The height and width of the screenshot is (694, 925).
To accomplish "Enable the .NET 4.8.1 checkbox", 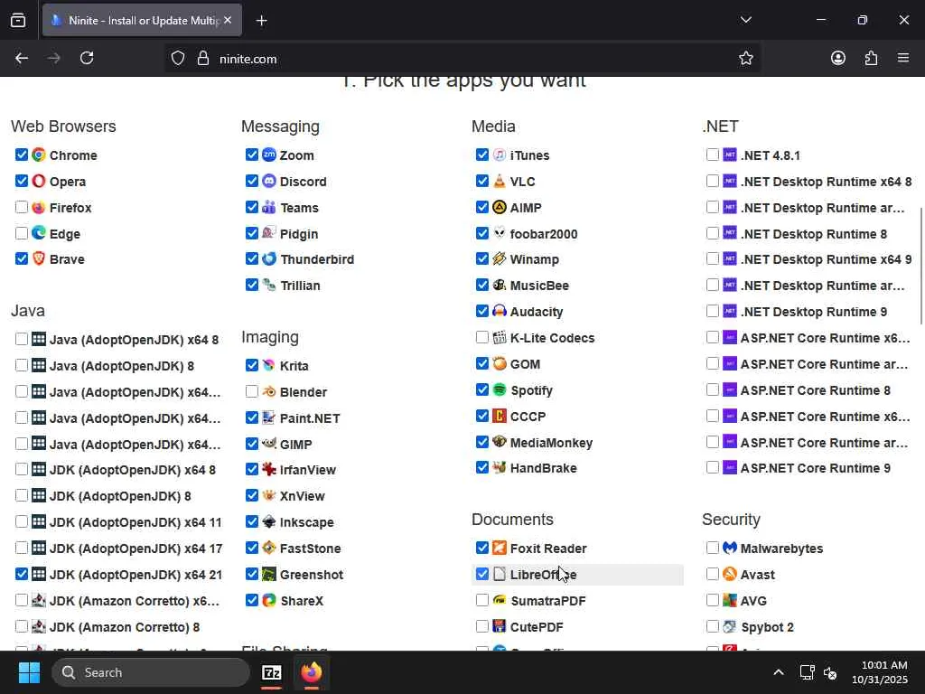I will [x=713, y=155].
